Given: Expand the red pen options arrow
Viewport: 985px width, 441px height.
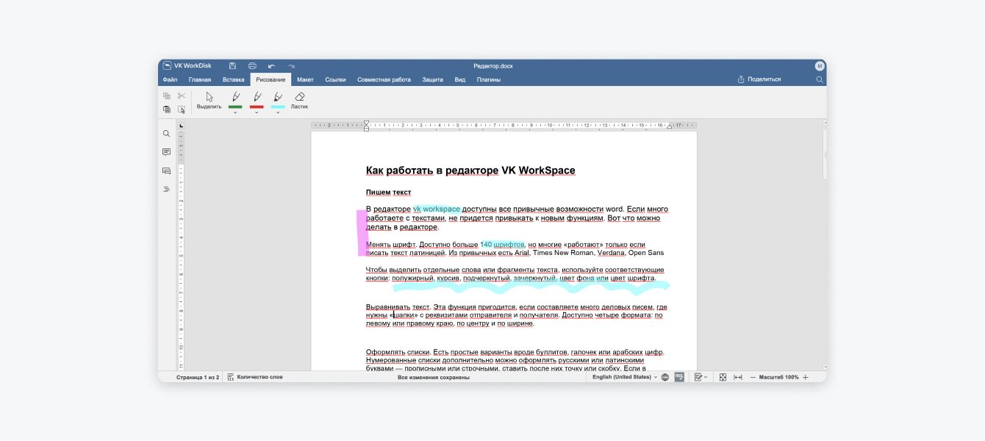Looking at the screenshot, I should 257,112.
